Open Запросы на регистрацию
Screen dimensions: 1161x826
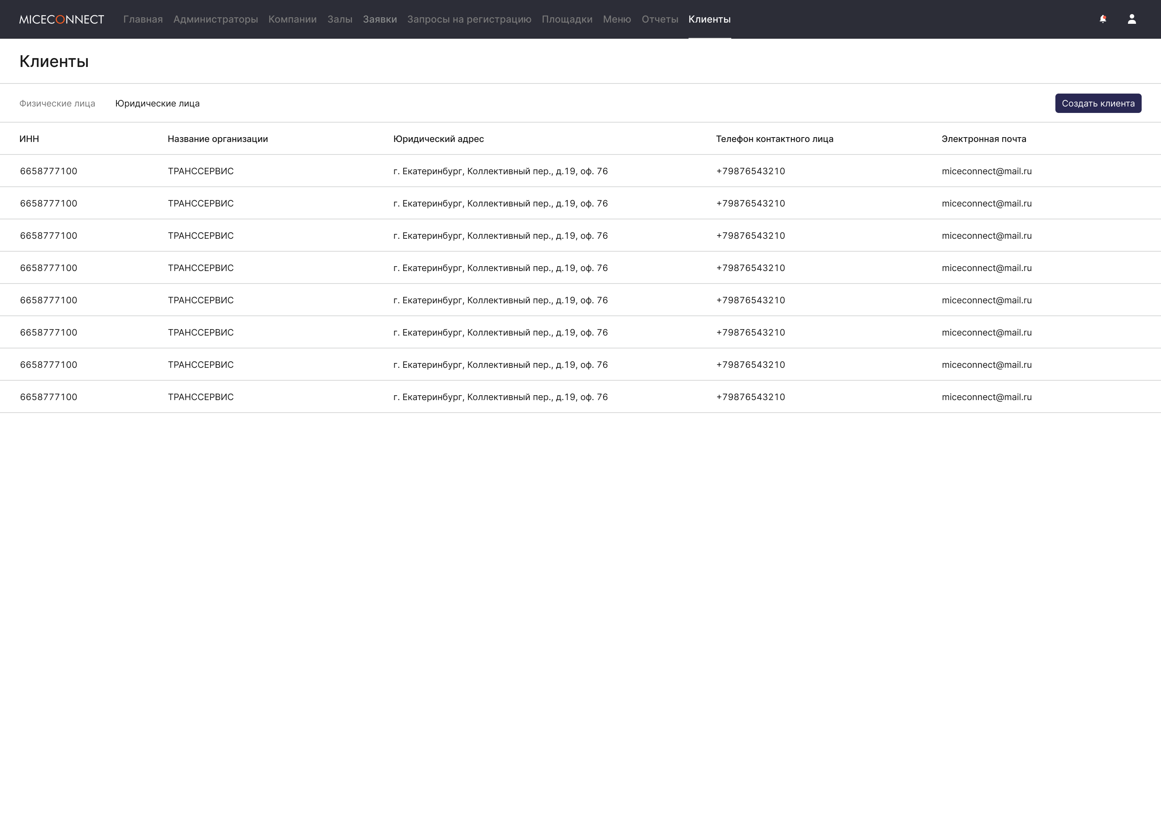coord(469,19)
